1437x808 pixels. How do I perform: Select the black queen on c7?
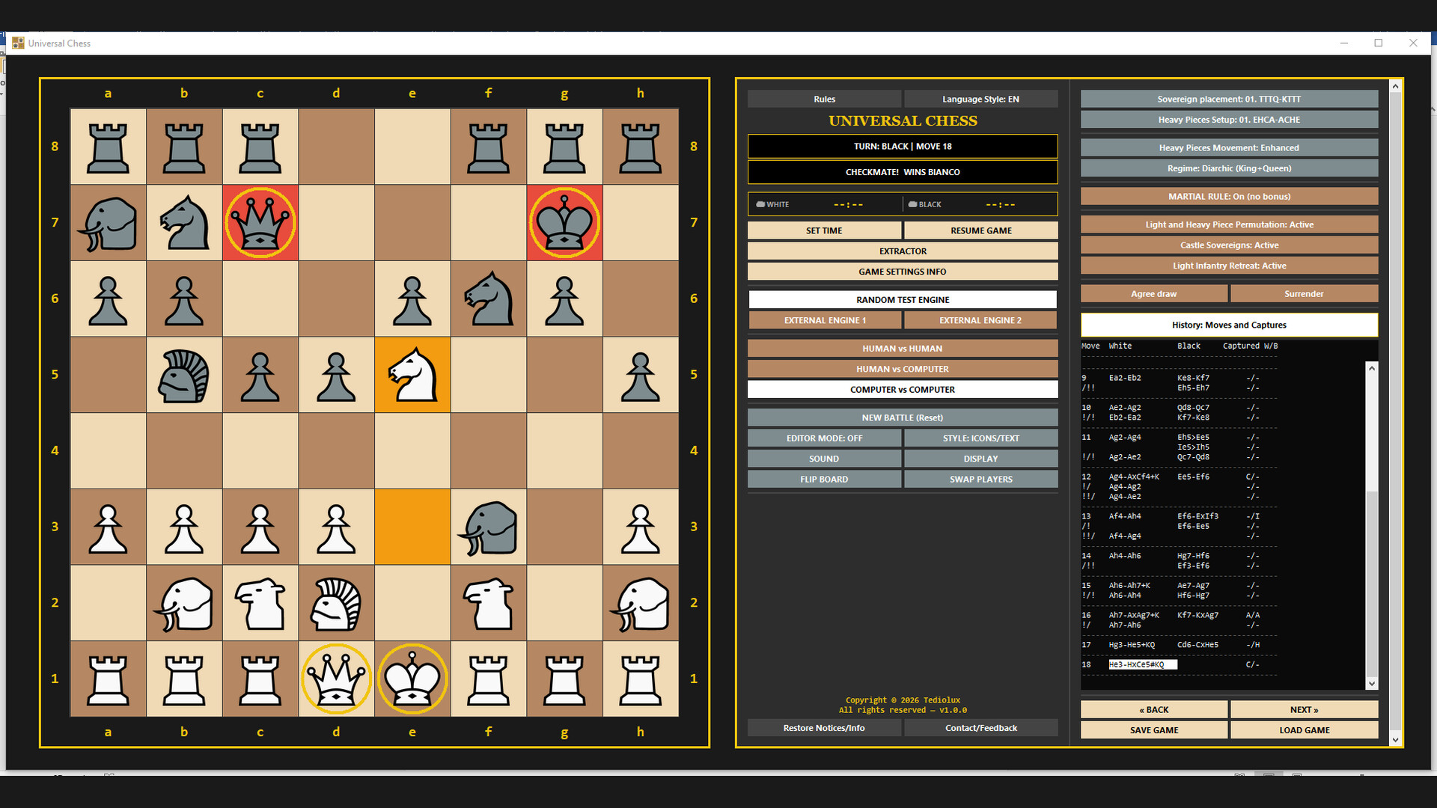pos(260,223)
